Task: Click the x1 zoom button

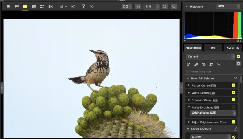Action: [x=138, y=6]
